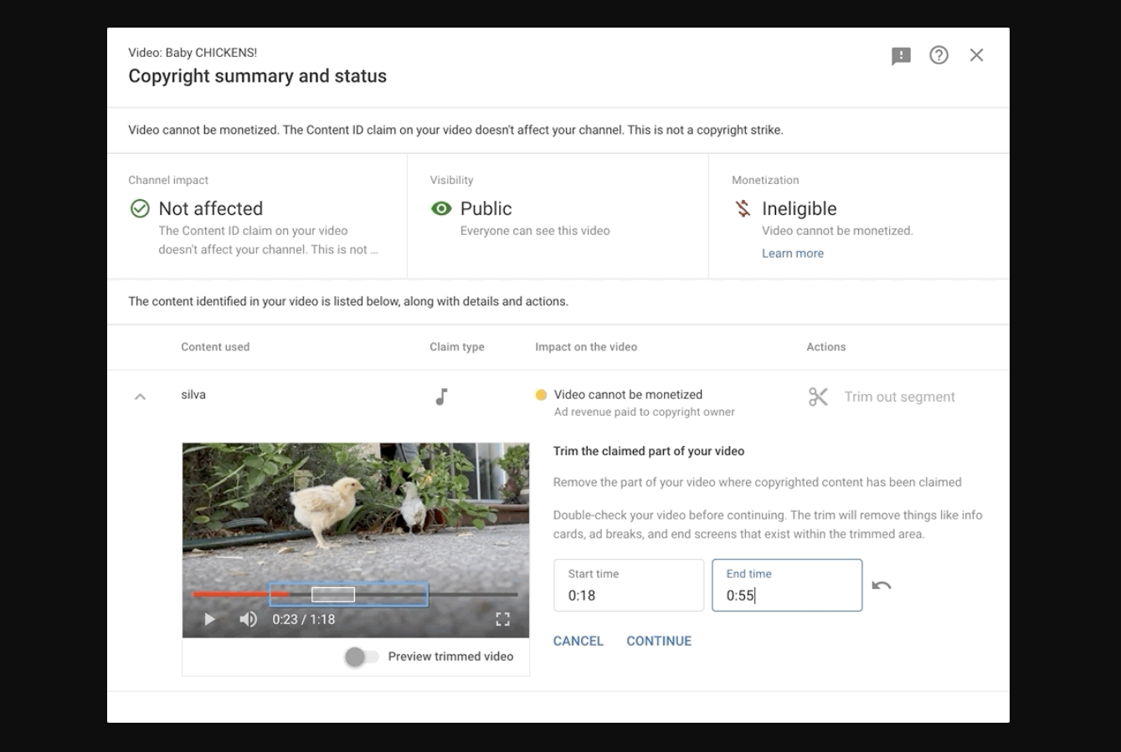The image size is (1121, 752).
Task: Click the Start time field
Action: tap(629, 586)
